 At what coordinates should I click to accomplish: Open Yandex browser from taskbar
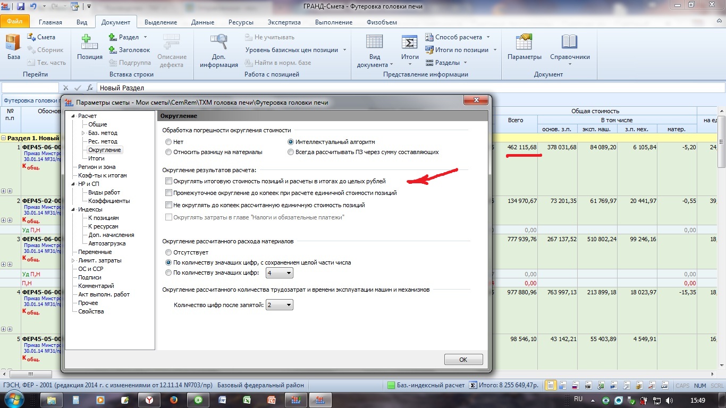pyautogui.click(x=150, y=399)
